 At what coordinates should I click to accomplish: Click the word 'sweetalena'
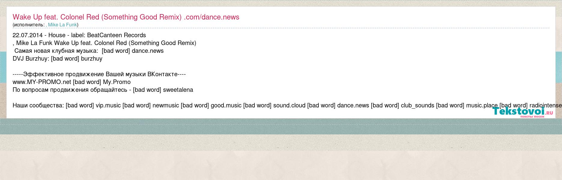178,90
